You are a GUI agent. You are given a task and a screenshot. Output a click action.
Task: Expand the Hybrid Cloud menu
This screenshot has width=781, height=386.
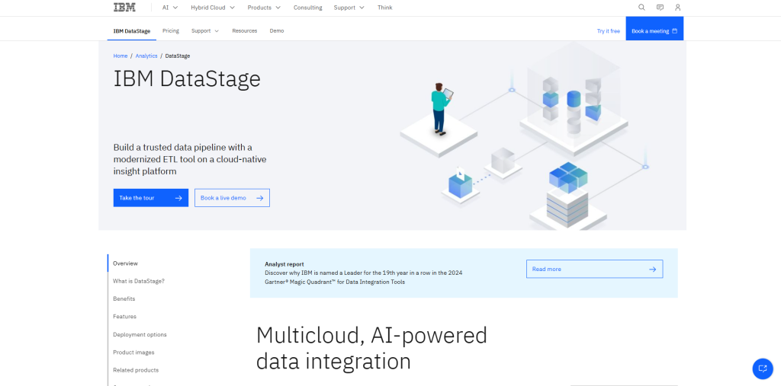[213, 8]
